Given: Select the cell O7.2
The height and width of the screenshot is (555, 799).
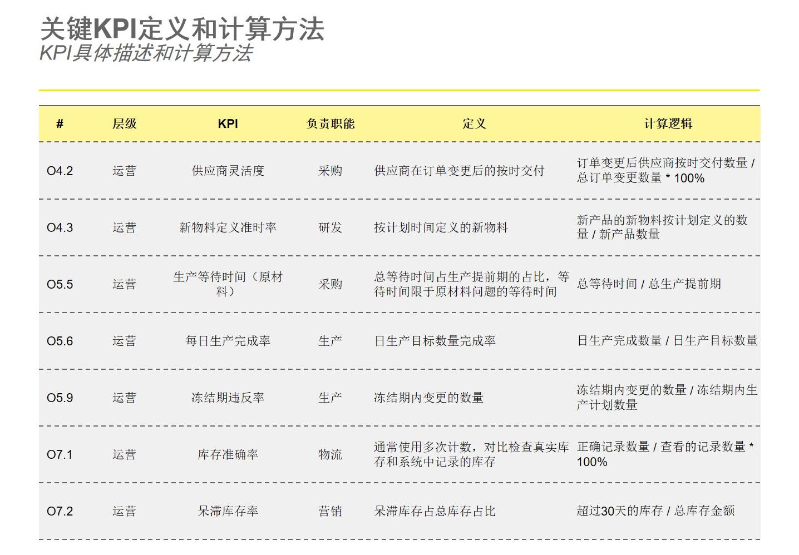Looking at the screenshot, I should (60, 511).
